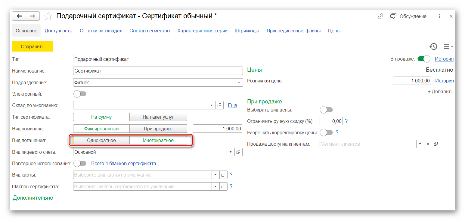The height and width of the screenshot is (220, 465).
Task: Show help for Разрешить корректировку цены
Action: [337, 132]
